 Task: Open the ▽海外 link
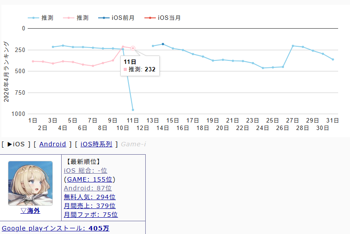pos(30,211)
